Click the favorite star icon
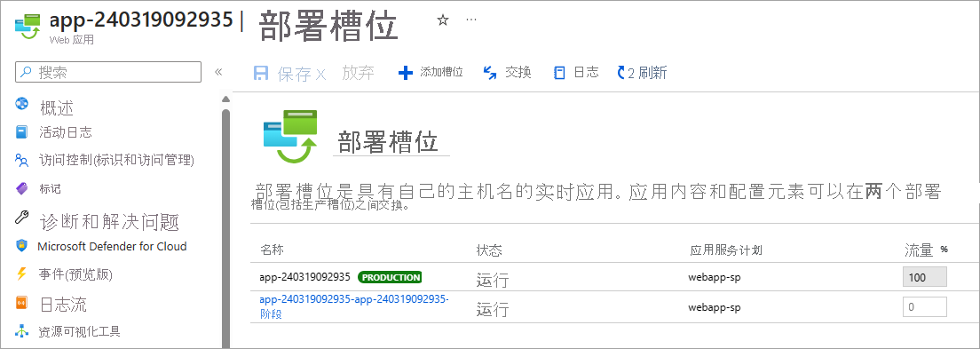This screenshot has width=980, height=349. point(442,20)
